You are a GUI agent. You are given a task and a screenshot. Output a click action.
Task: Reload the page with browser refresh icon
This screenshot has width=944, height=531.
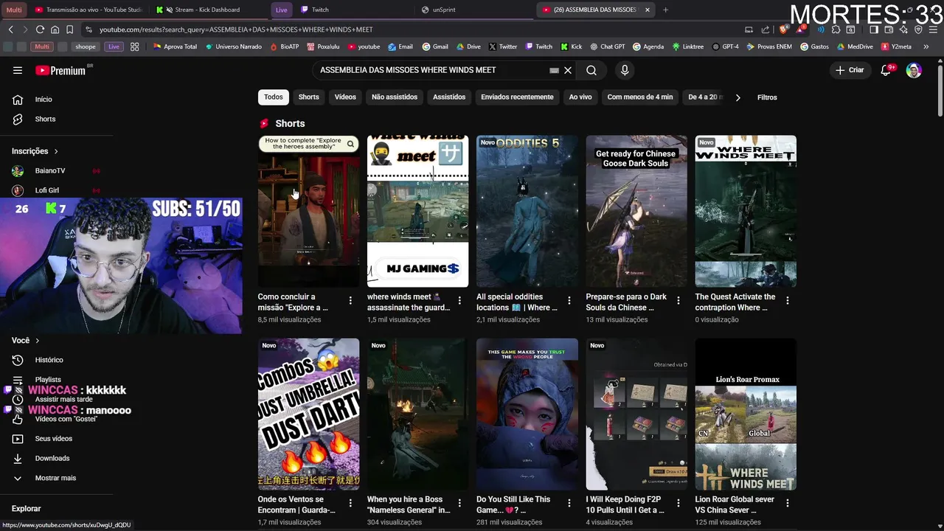tap(40, 29)
